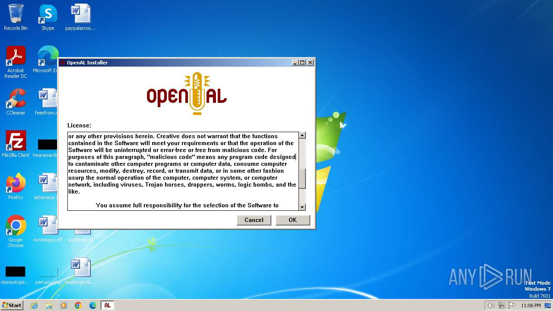
Task: Click inside the license text box
Action: [x=183, y=171]
